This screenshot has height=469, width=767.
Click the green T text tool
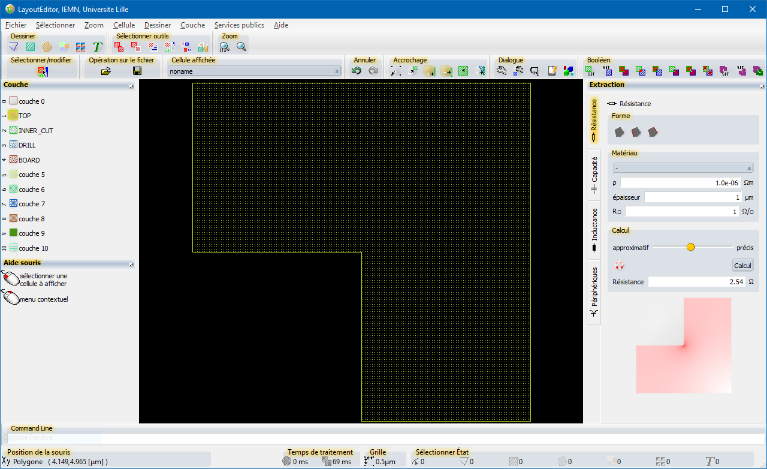click(x=98, y=47)
